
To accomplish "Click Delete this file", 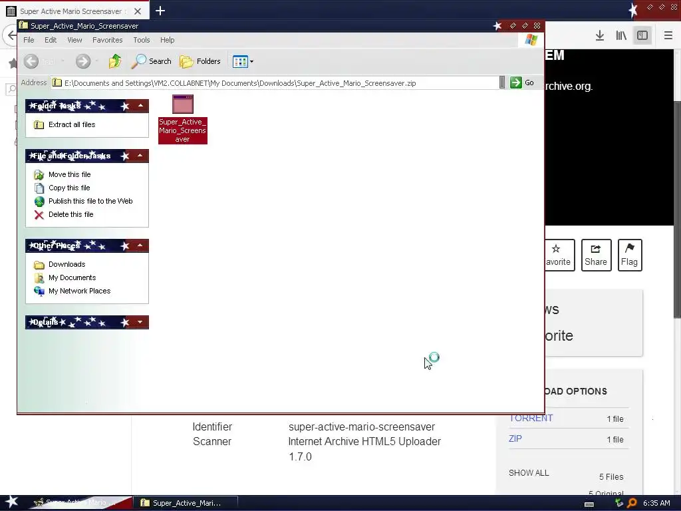I will point(70,214).
